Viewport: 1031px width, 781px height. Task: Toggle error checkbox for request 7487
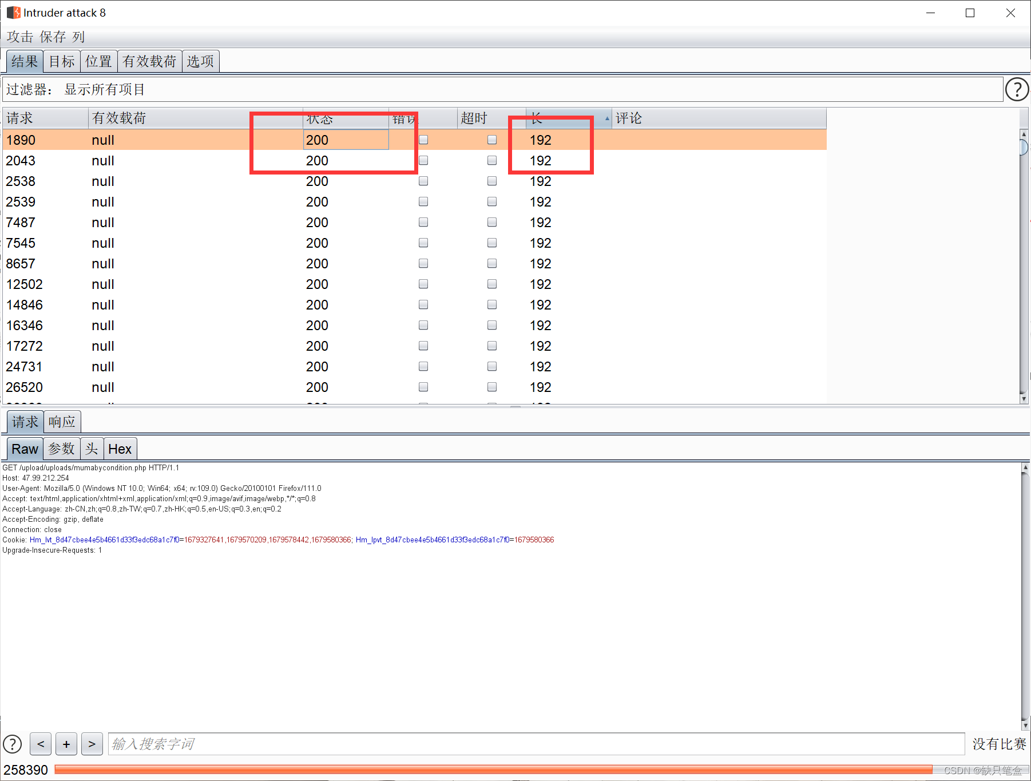tap(423, 222)
